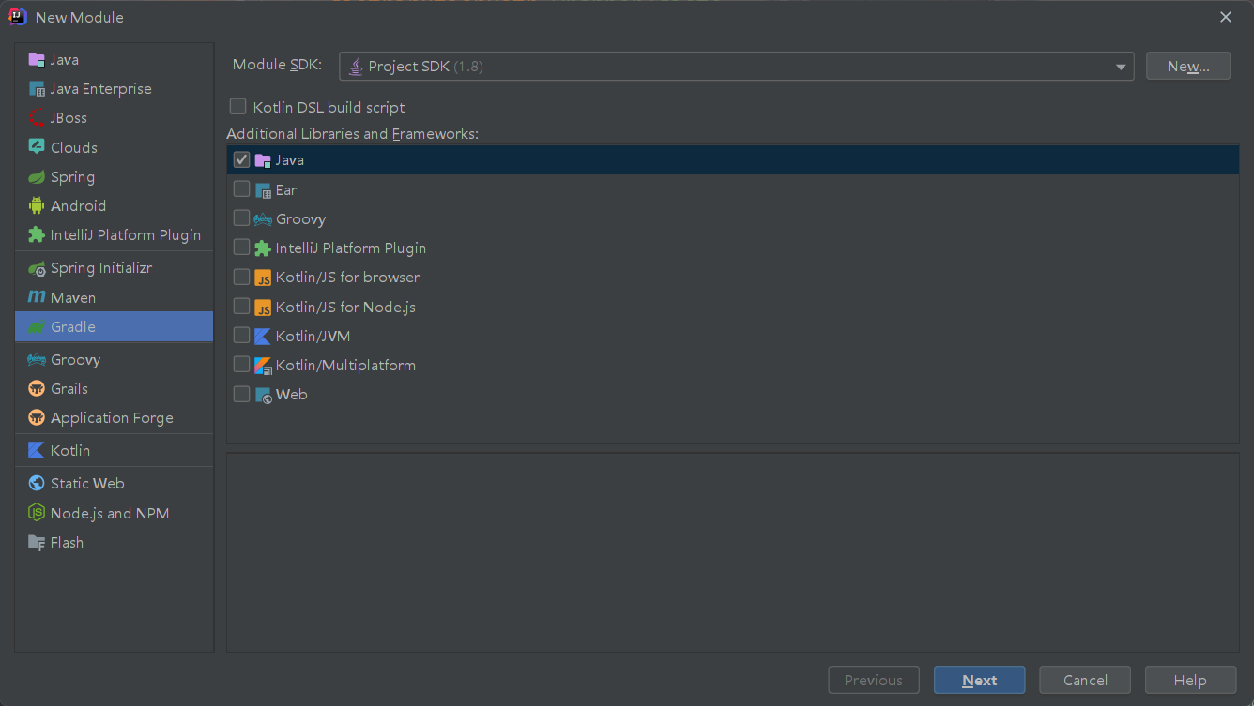Image resolution: width=1254 pixels, height=706 pixels.
Task: Enable the Web framework checkbox
Action: point(241,394)
